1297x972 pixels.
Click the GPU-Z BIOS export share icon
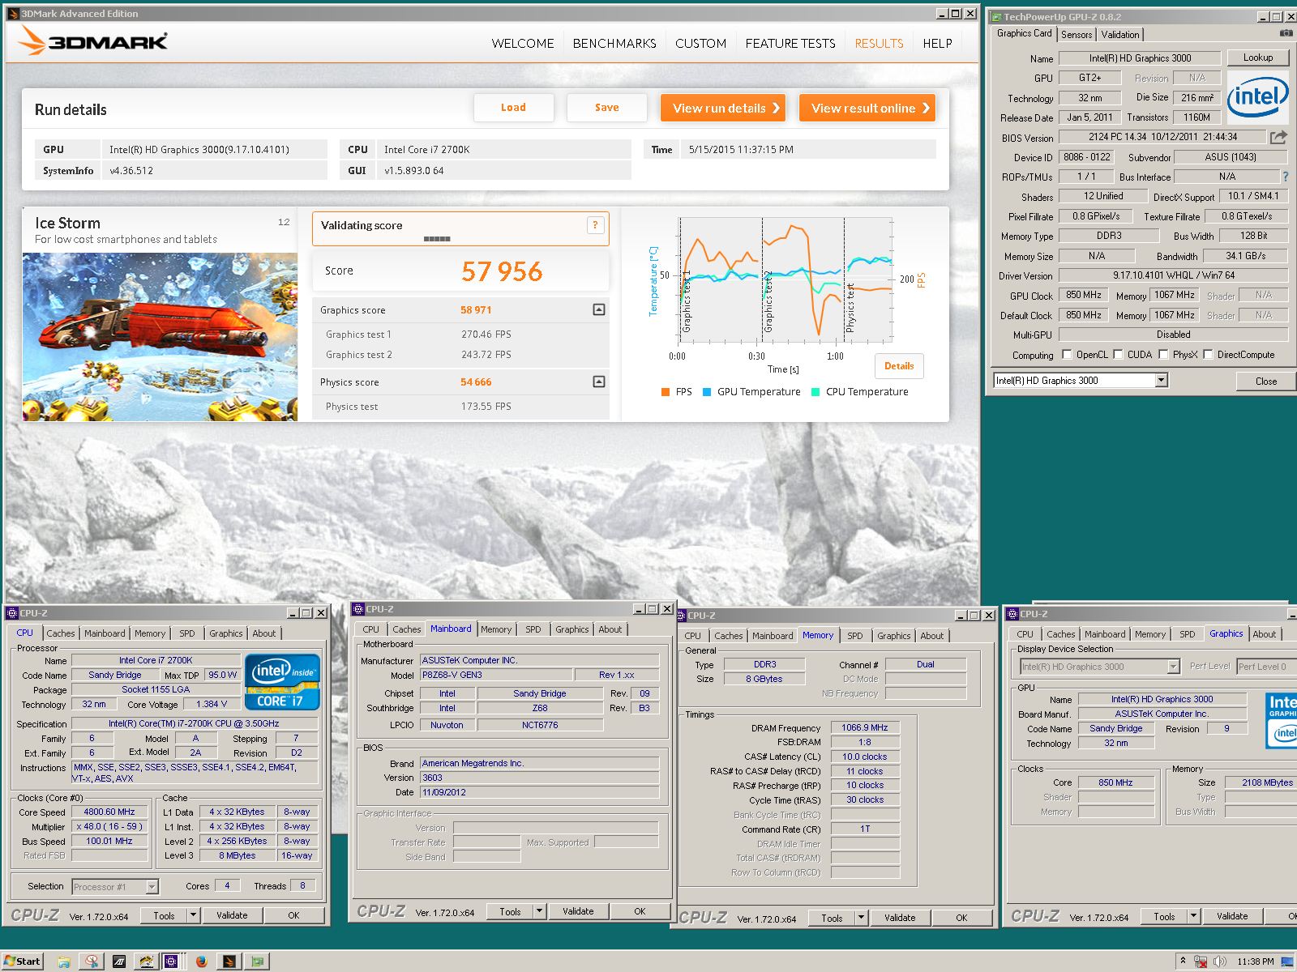pyautogui.click(x=1278, y=137)
